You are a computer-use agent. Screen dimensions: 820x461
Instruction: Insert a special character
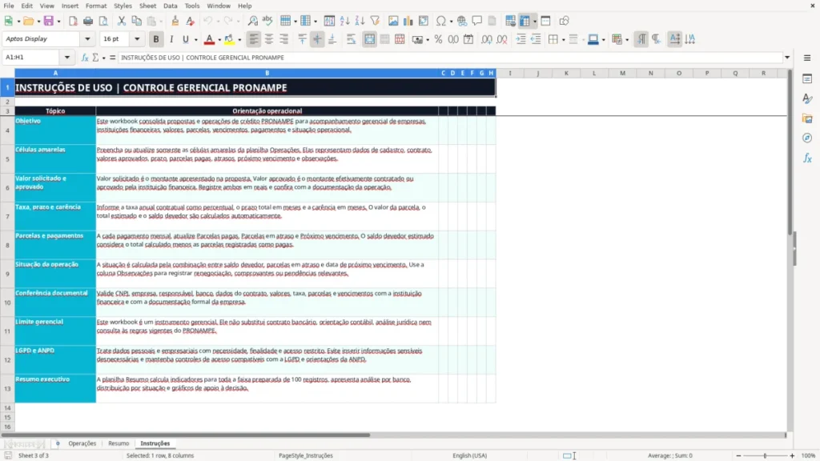[x=441, y=21]
